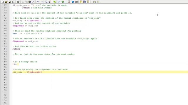This screenshot has width=188, height=105.
Task: Cut selection with the scissors icon
Action: (23, 2)
